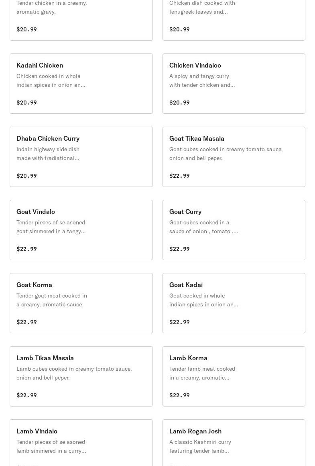Open the Kadahi Chicken menu item
Screen dimensions: 315x466
point(81,84)
